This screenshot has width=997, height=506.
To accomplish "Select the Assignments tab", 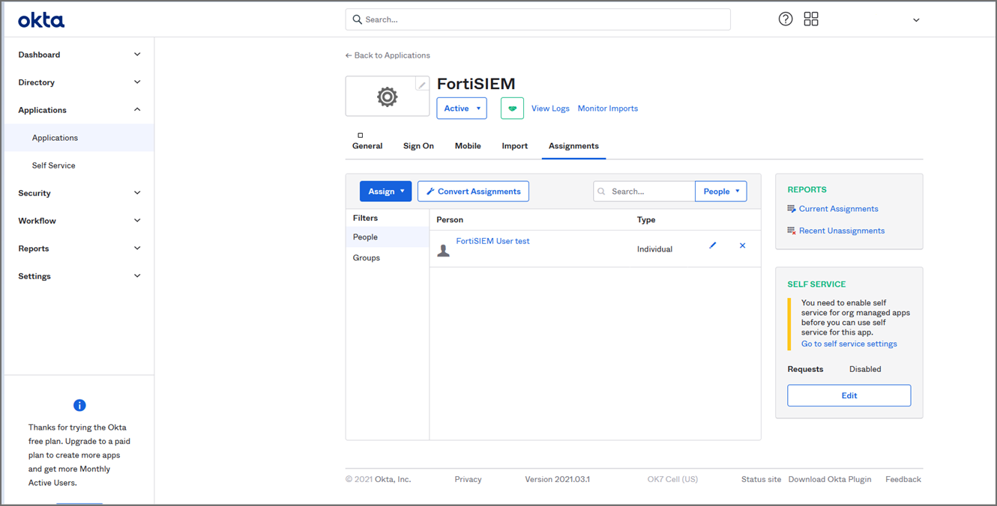I will pyautogui.click(x=573, y=146).
